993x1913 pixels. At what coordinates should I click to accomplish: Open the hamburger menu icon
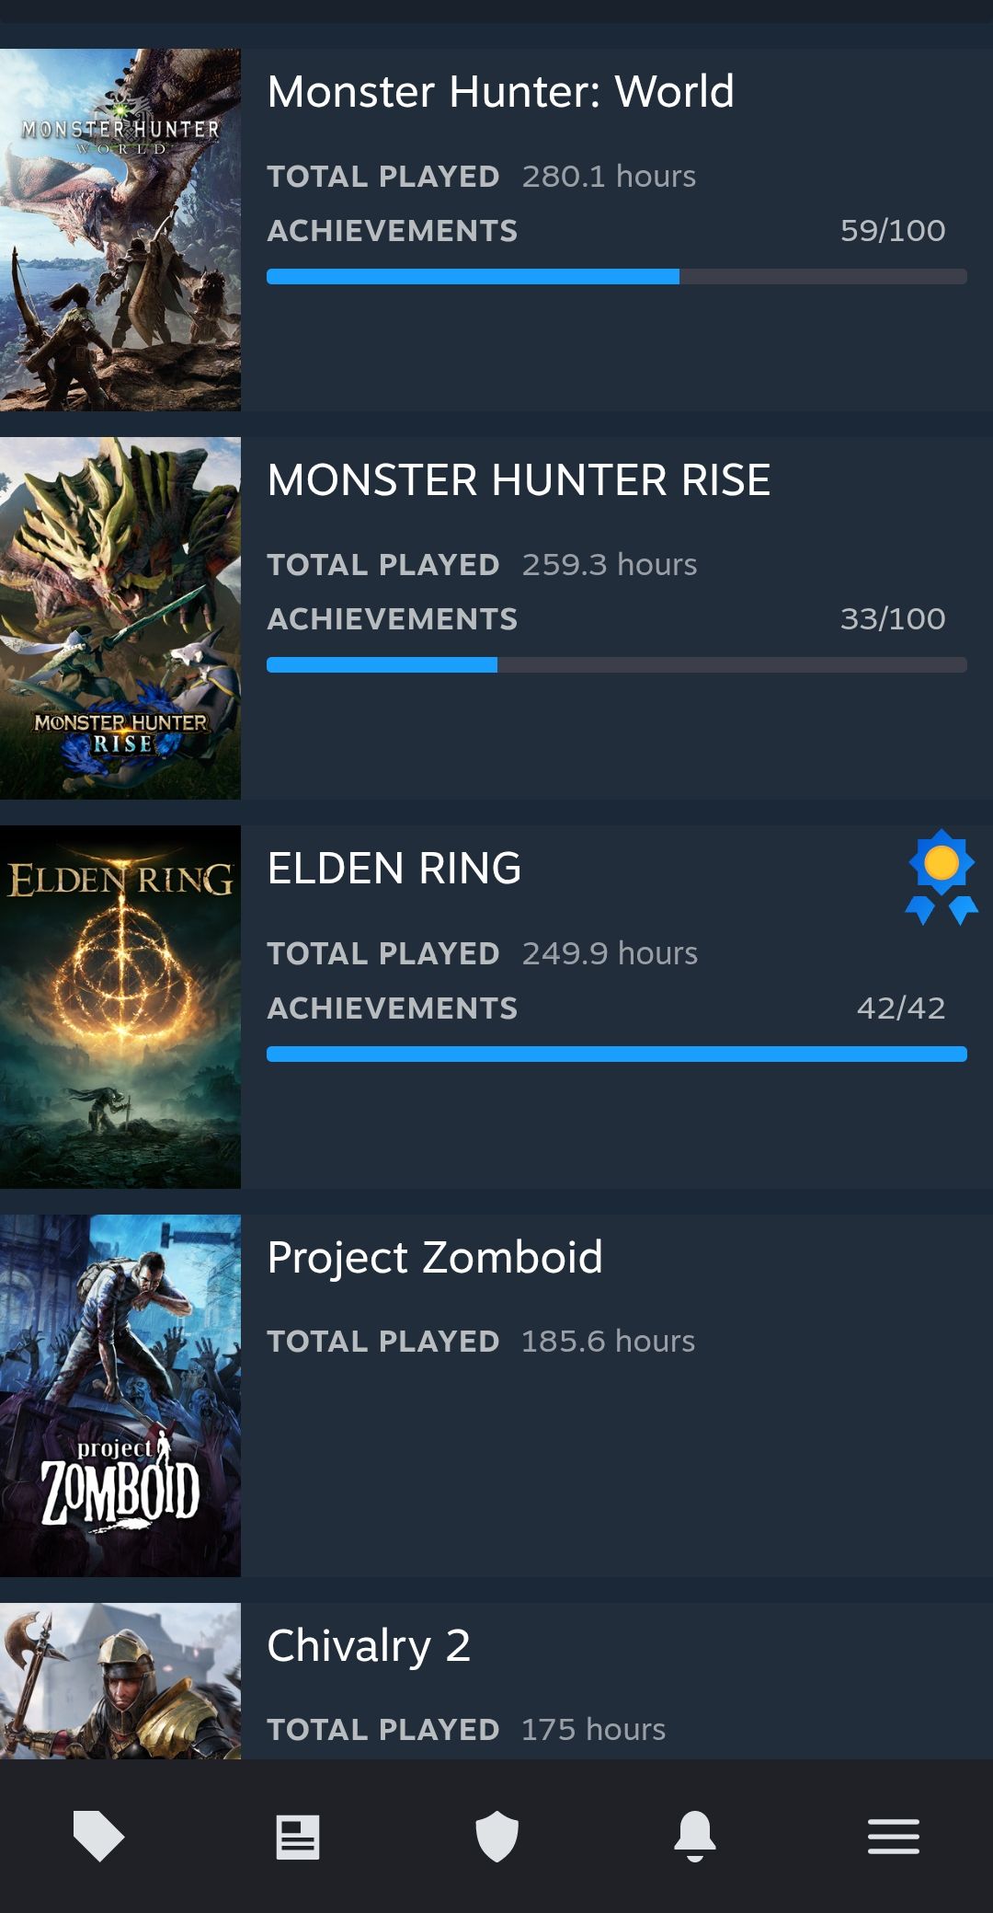(x=894, y=1837)
